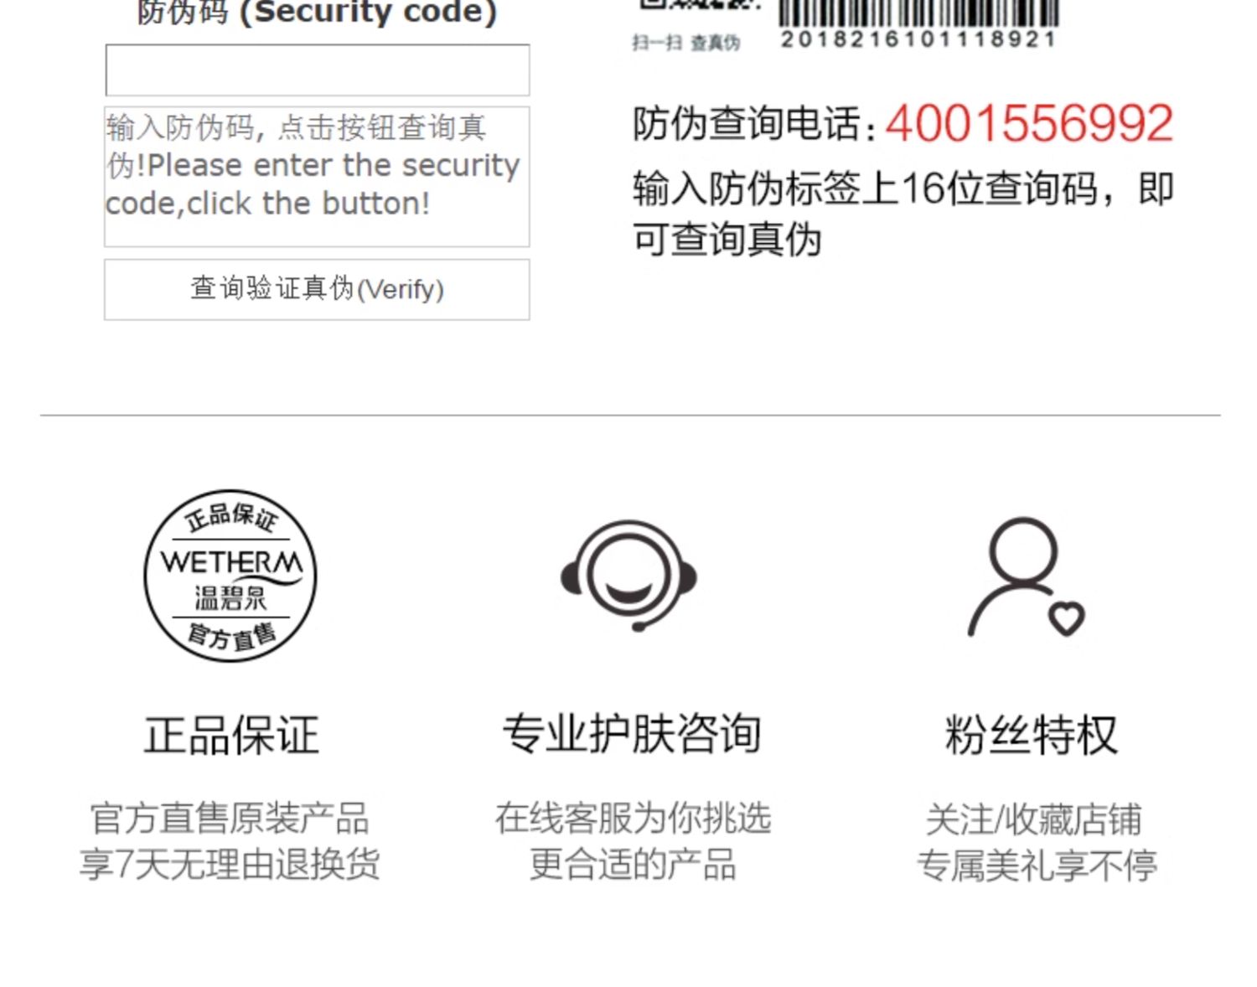Screen dimensions: 1257x987
Task: Click the 官方直售原装产品 description
Action: (230, 818)
